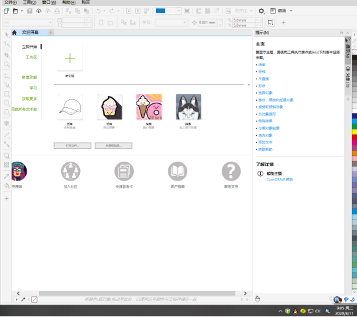Screen dimensions: 357x317
Task: Select the Ellipse tool
Action: [7, 103]
